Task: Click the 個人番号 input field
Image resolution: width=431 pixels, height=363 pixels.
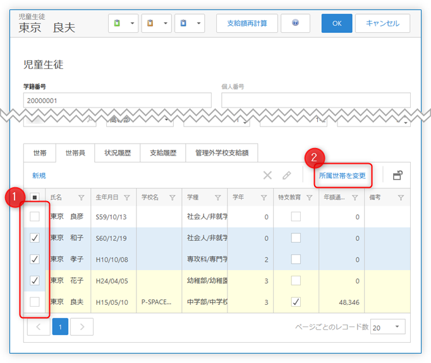Action: pyautogui.click(x=316, y=101)
